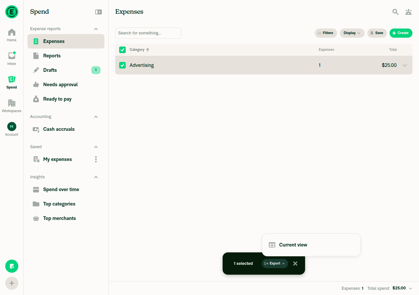This screenshot has width=419, height=295.
Task: Open Reports in the sidebar
Action: pos(66,56)
